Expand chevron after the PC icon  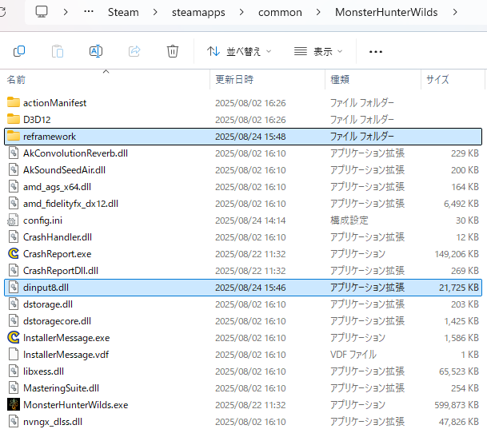pos(66,12)
